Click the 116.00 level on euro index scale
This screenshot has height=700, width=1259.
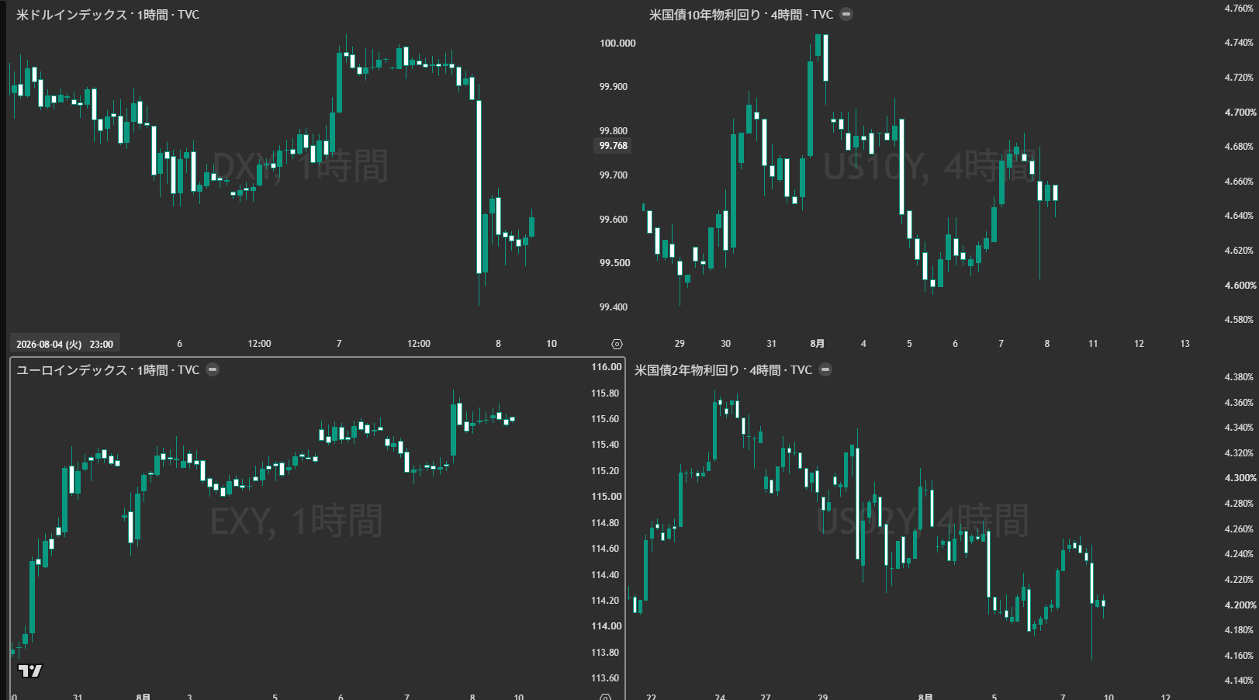(607, 366)
